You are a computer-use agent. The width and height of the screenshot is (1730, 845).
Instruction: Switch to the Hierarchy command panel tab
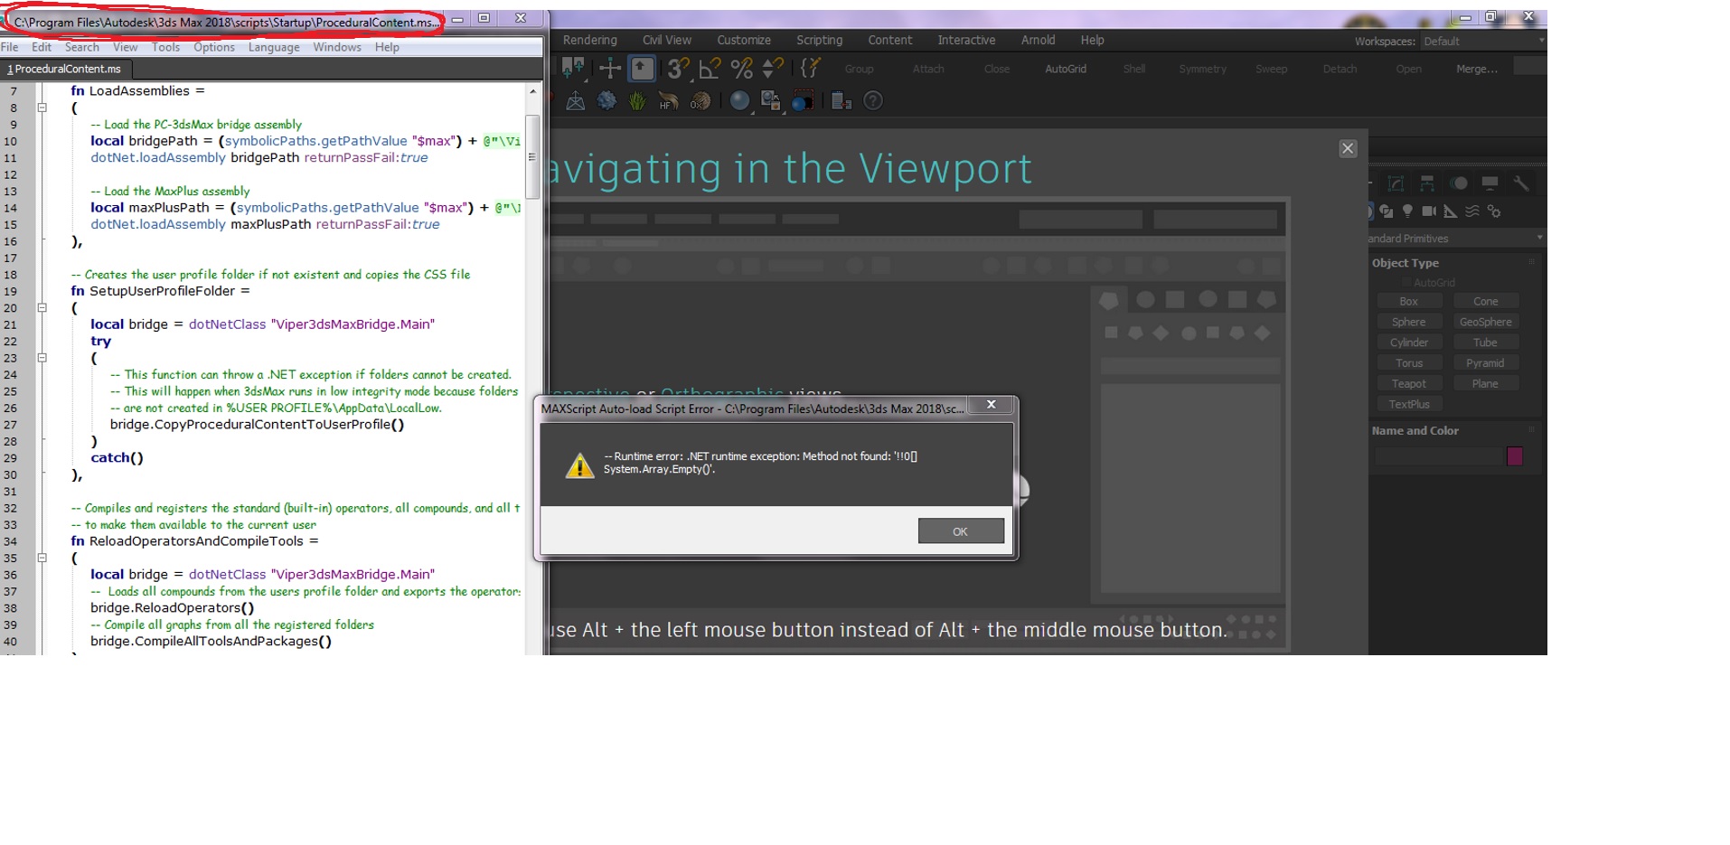click(x=1427, y=183)
